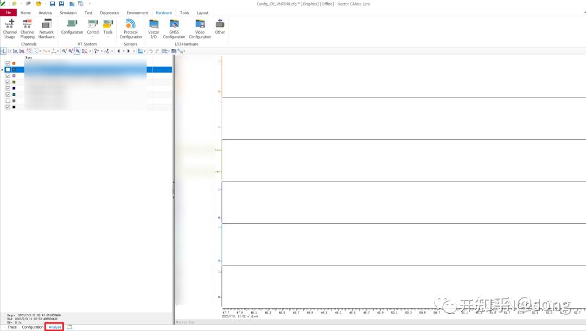Click the black color swatch in signal list
Image resolution: width=586 pixels, height=331 pixels.
[14, 107]
